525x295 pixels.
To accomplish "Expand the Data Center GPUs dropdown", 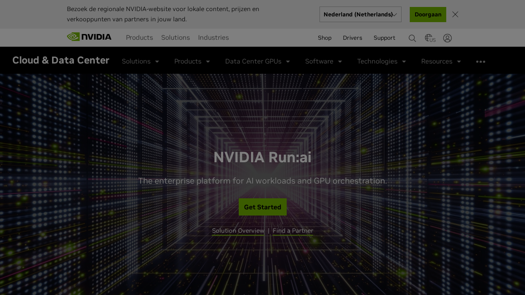I will [x=257, y=61].
